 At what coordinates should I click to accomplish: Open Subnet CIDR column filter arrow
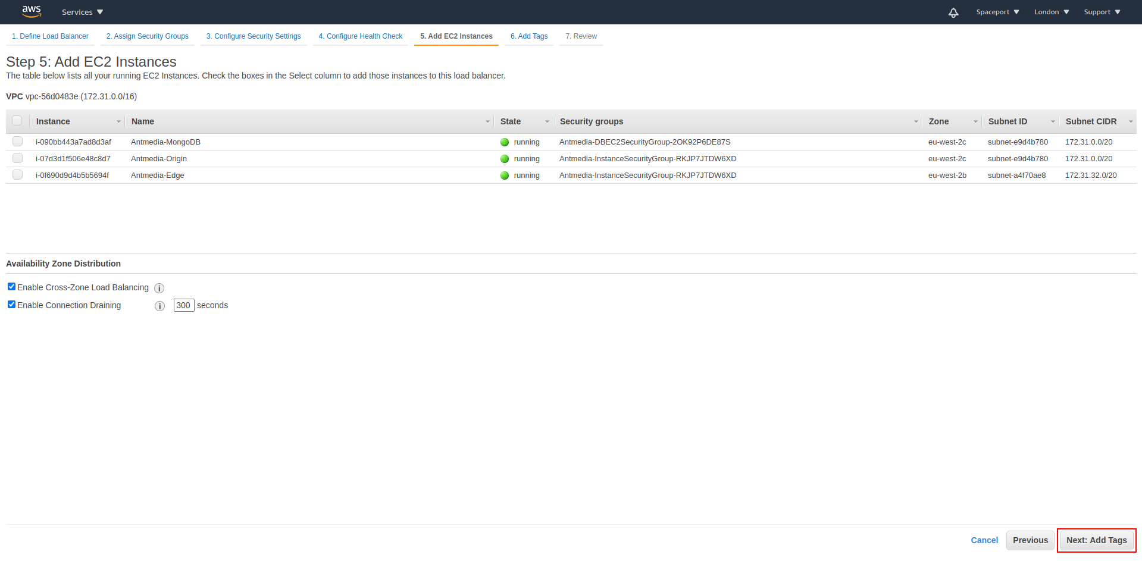1131,121
